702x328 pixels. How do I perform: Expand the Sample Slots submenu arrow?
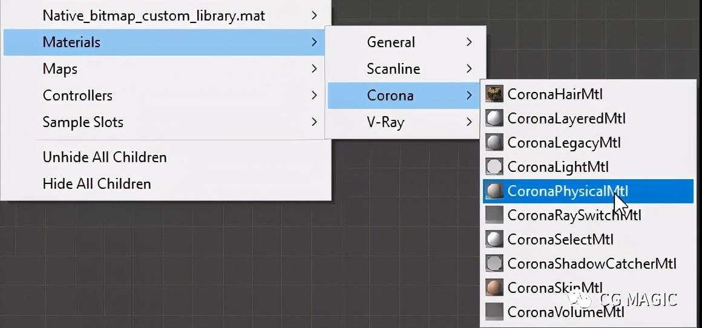pos(314,122)
